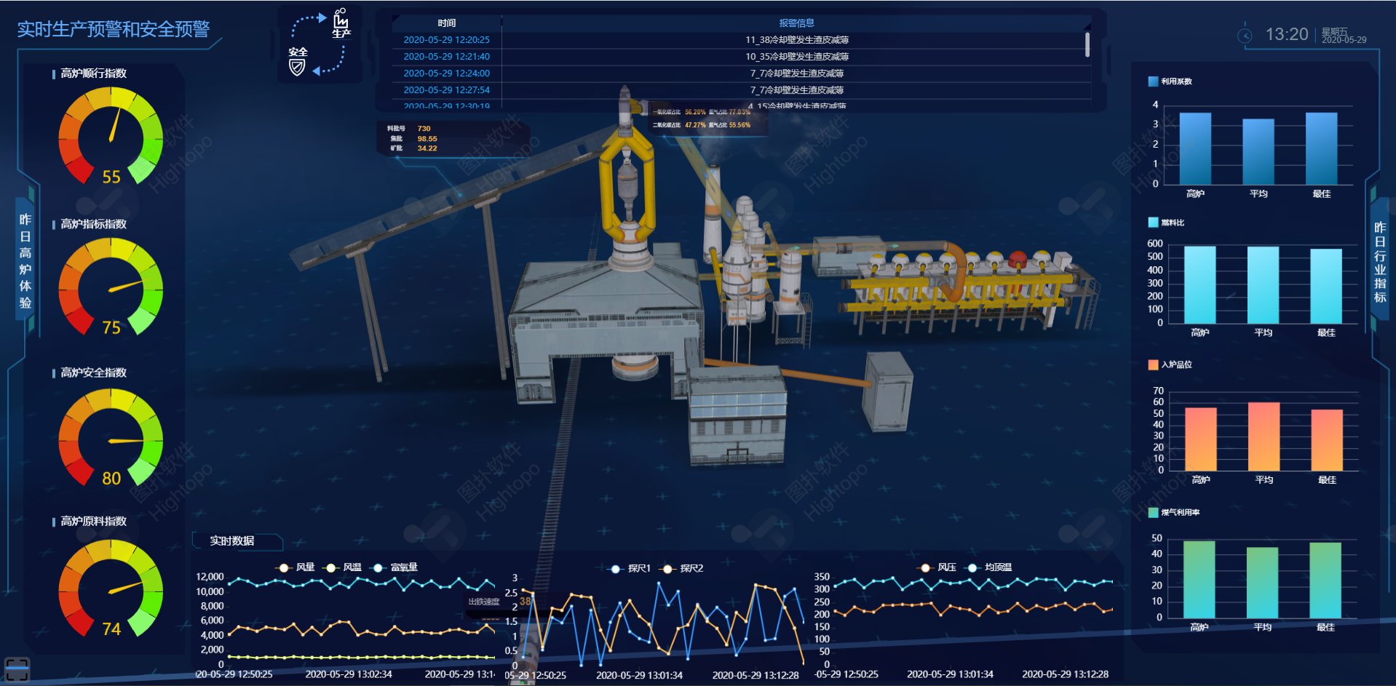Click the 安全 shield icon
Screen dimensions: 1396x686
point(297,64)
